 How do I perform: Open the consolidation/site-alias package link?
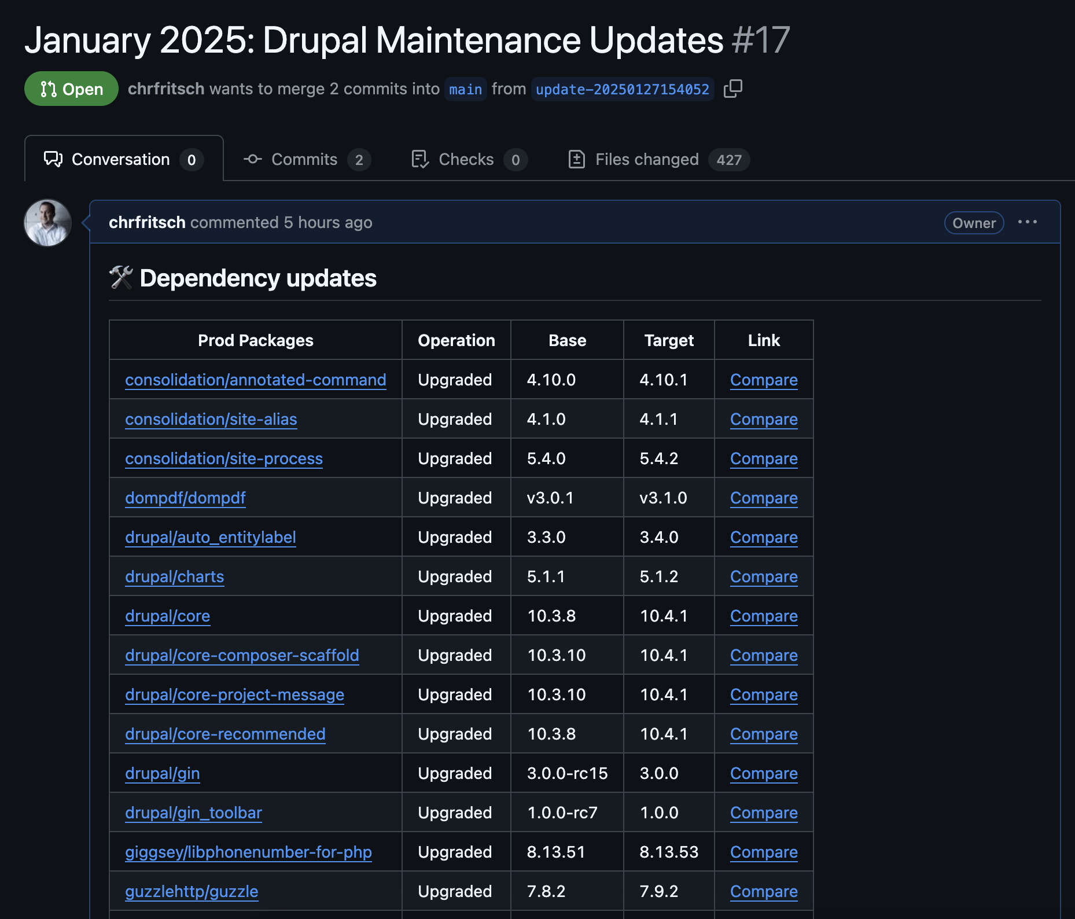pos(211,419)
